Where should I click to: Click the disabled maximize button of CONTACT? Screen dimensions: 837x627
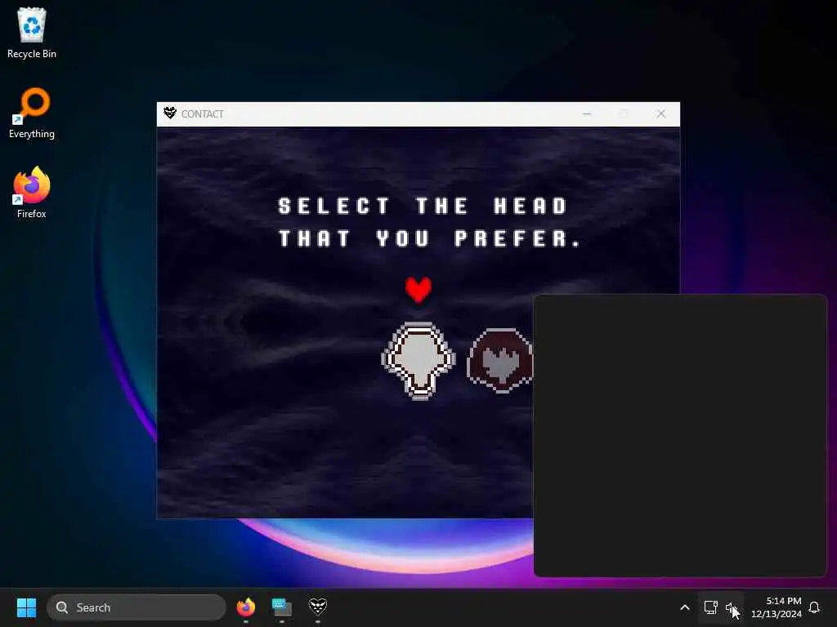pyautogui.click(x=624, y=113)
